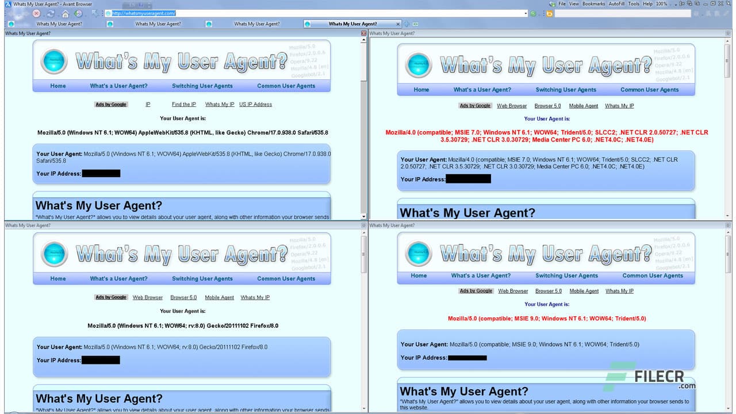
Task: Open the Bookmarks menu
Action: click(593, 3)
